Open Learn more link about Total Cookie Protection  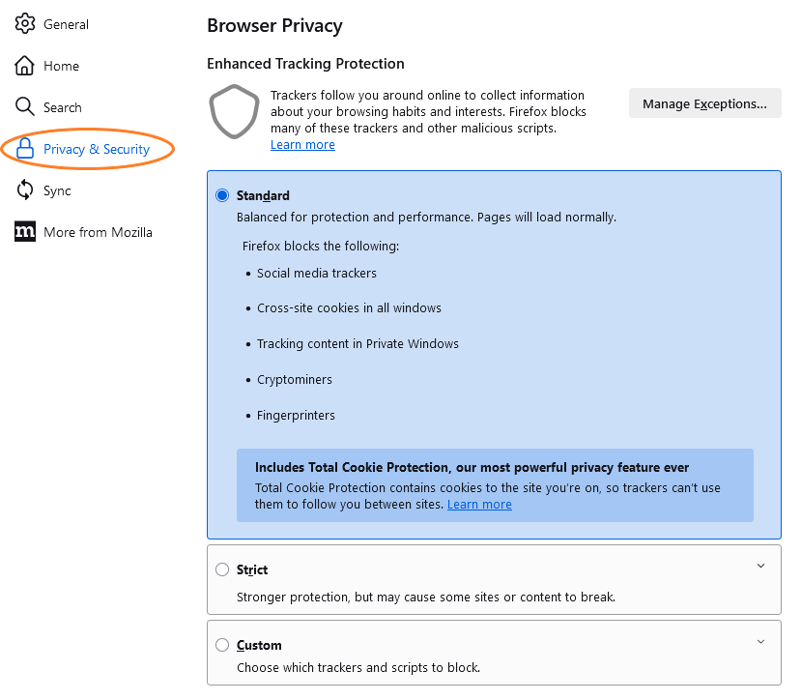(479, 505)
